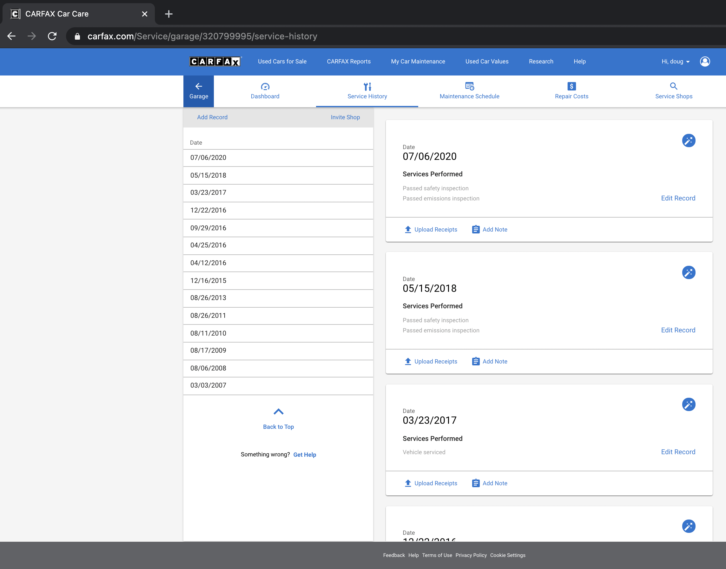The width and height of the screenshot is (726, 569).
Task: Click Invite Shop
Action: [x=345, y=117]
